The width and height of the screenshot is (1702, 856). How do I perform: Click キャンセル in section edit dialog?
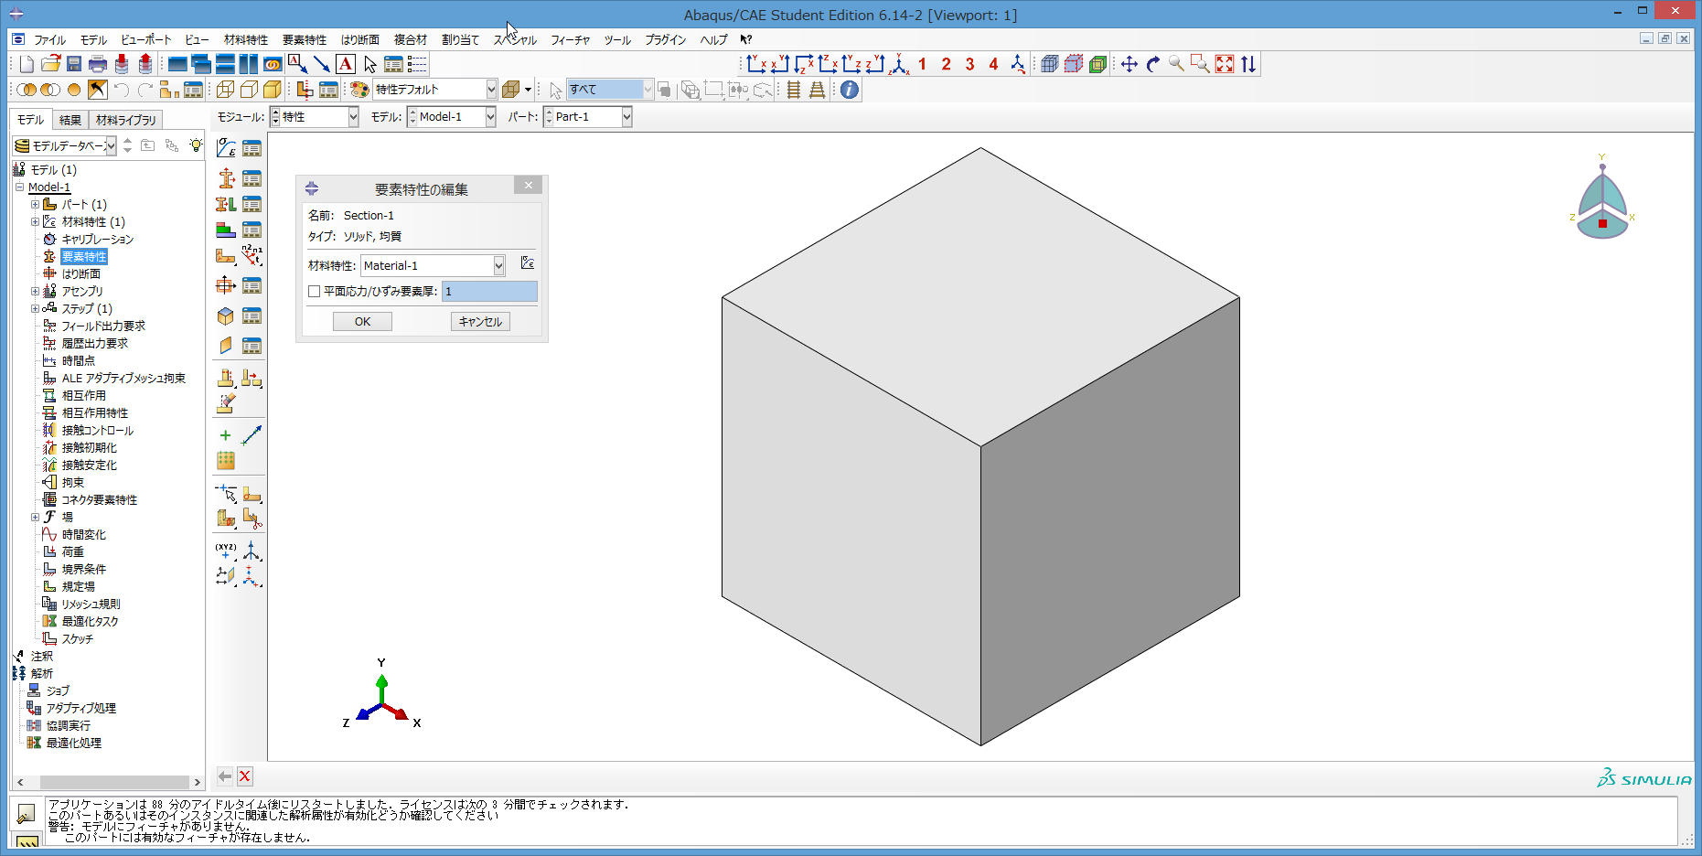point(480,321)
